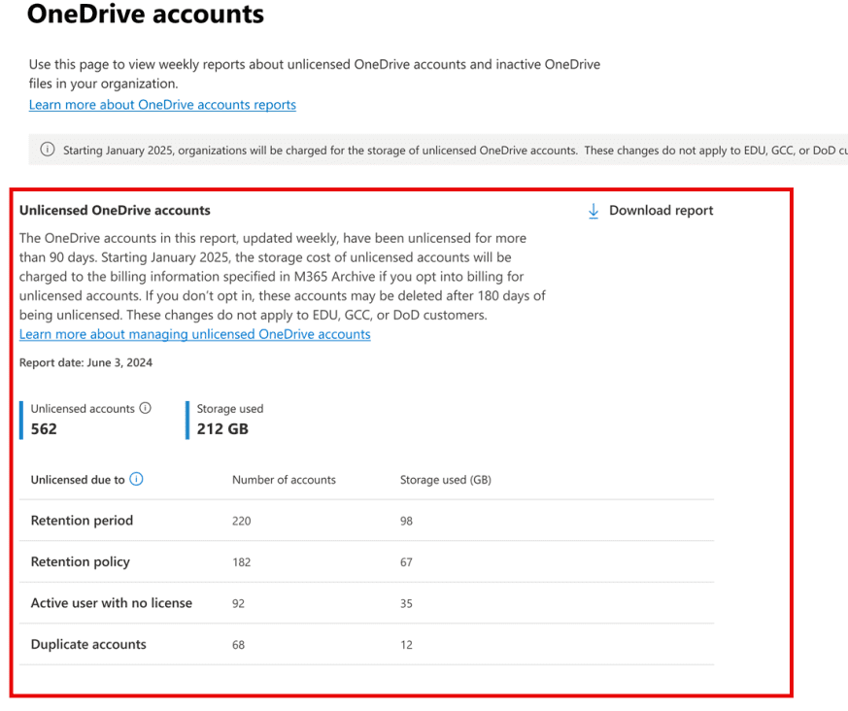Click the Number of accounts column header
The width and height of the screenshot is (848, 711).
(x=284, y=480)
